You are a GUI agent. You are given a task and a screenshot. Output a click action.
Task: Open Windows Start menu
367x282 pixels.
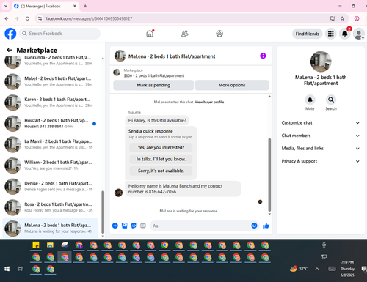click(7, 269)
